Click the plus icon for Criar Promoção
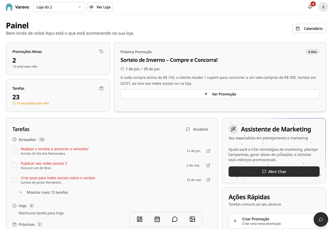332x229 pixels. [x=235, y=221]
